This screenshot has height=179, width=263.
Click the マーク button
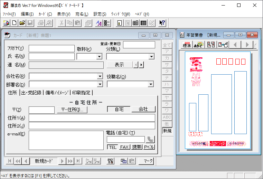tap(146, 161)
